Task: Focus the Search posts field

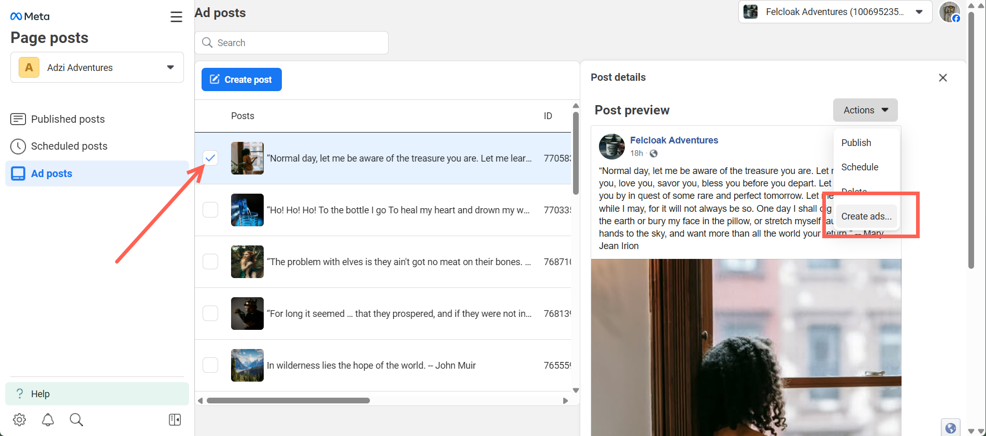Action: point(291,42)
